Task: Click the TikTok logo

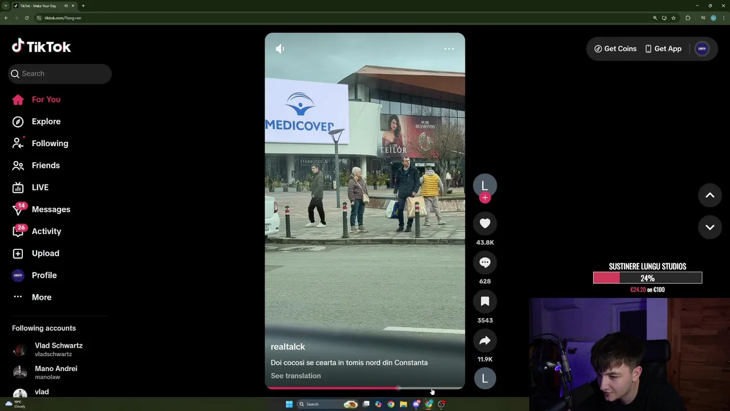Action: pyautogui.click(x=41, y=46)
